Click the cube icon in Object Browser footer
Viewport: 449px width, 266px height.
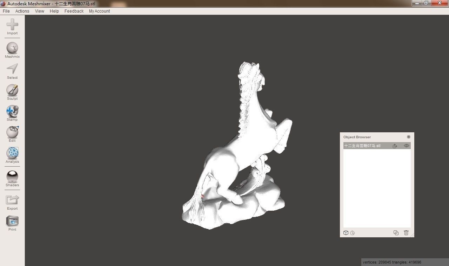(346, 233)
